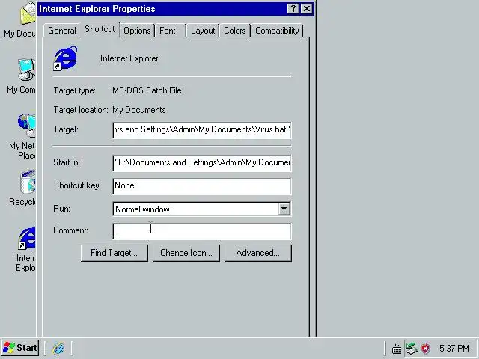The height and width of the screenshot is (359, 479).
Task: Select the Shortcut tab
Action: [100, 30]
